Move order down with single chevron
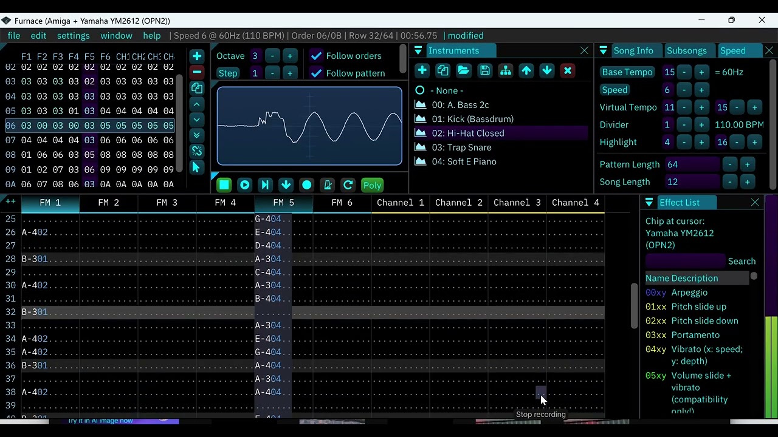778x437 pixels. 196,120
